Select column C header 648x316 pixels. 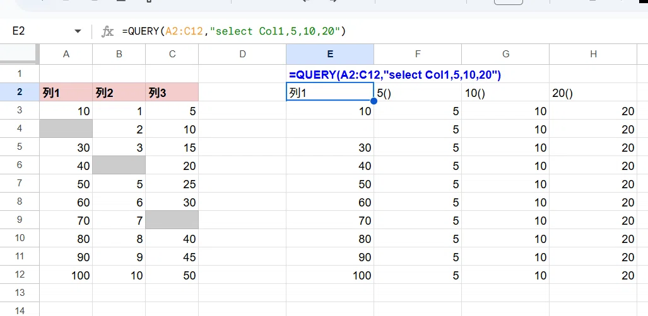click(172, 54)
